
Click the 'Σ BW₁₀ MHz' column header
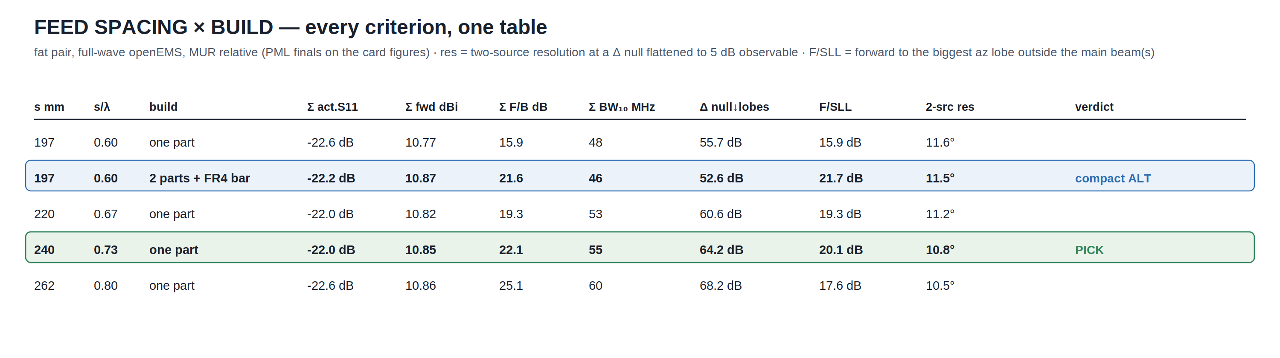[x=621, y=107]
